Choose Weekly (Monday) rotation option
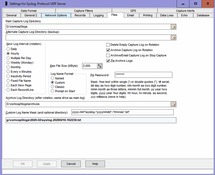Viewport: 215px width, 175px height. [x=8, y=63]
